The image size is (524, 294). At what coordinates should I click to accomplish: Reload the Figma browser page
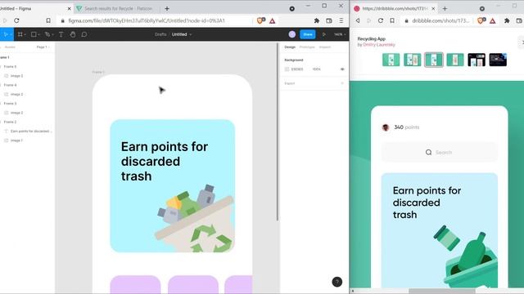(x=16, y=20)
